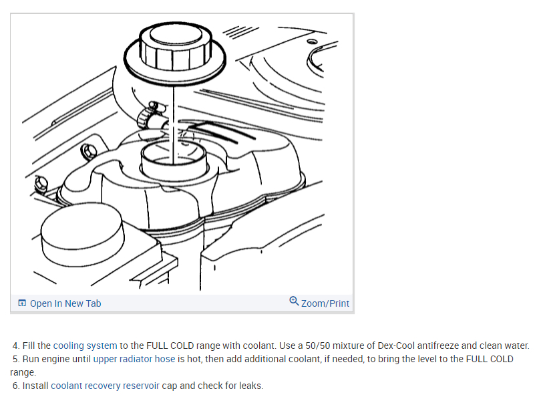
Task: Click the Zoom/Print magnifier icon
Action: point(294,301)
